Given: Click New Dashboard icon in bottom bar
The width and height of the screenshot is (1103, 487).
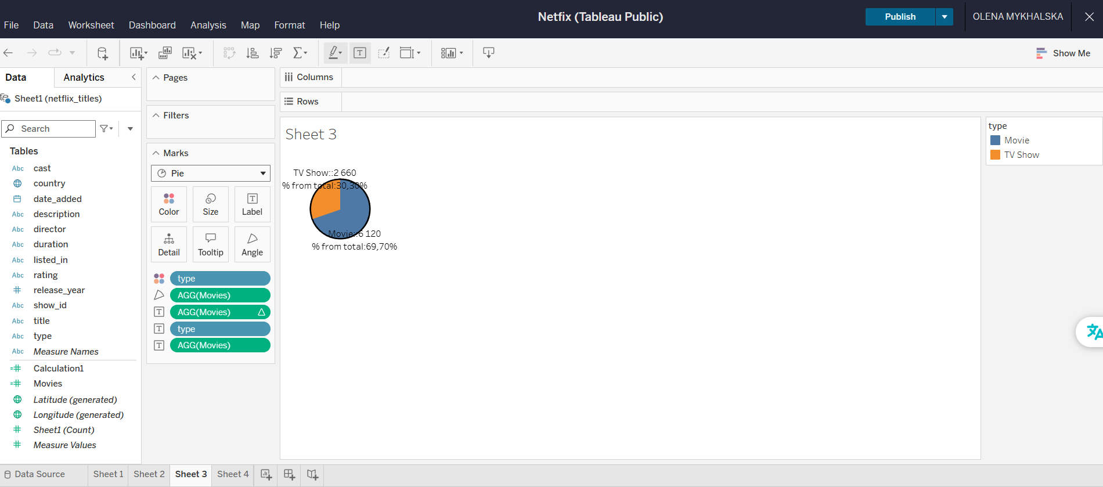Looking at the screenshot, I should point(289,475).
